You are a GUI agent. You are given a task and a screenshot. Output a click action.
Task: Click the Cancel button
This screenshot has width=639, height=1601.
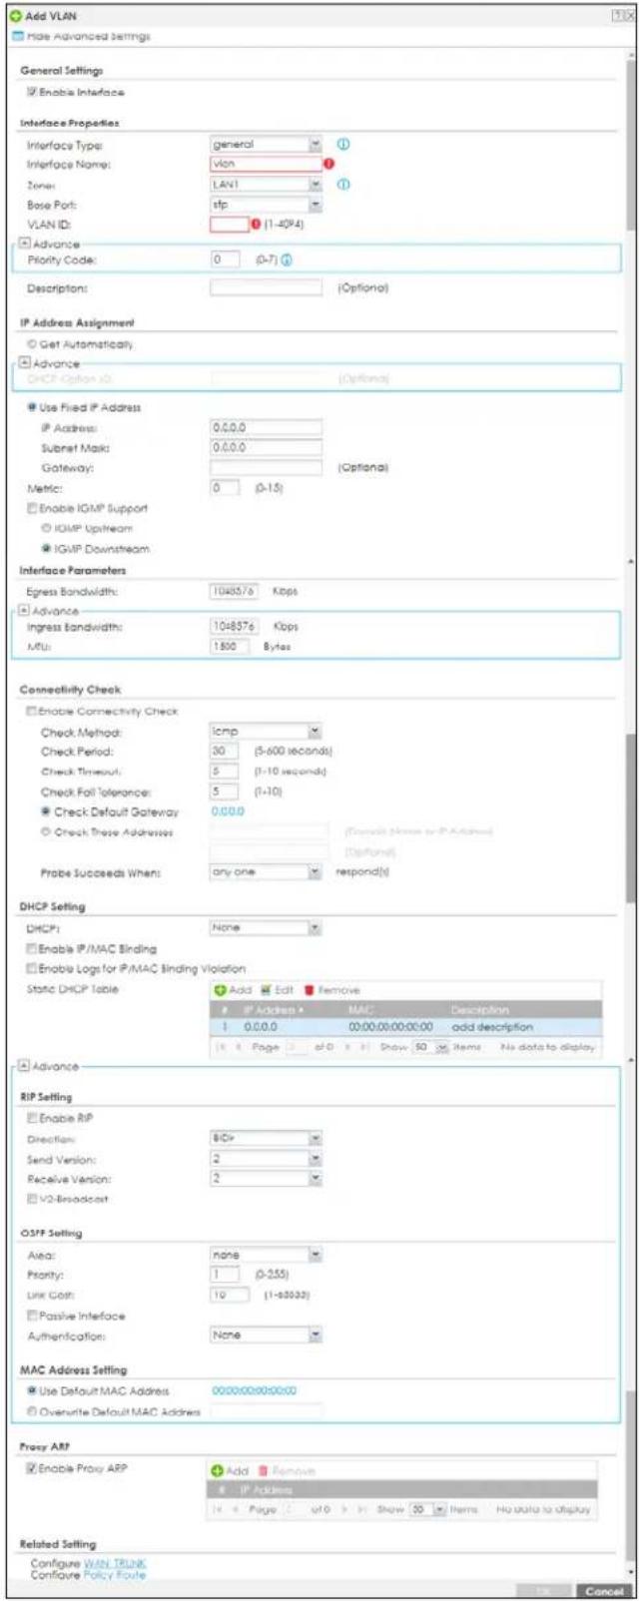(603, 1590)
